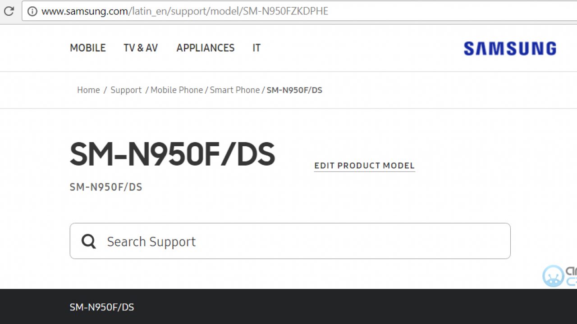Click the samsung.com URL in address bar
Image resolution: width=577 pixels, height=324 pixels.
pos(185,11)
